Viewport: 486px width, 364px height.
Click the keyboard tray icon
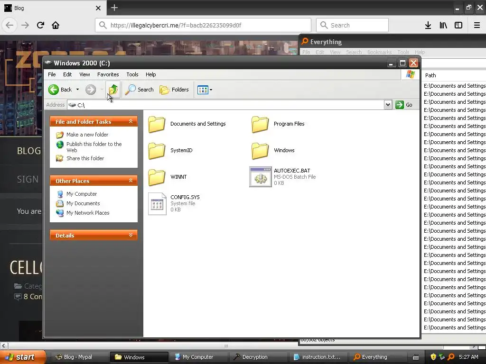click(x=416, y=357)
